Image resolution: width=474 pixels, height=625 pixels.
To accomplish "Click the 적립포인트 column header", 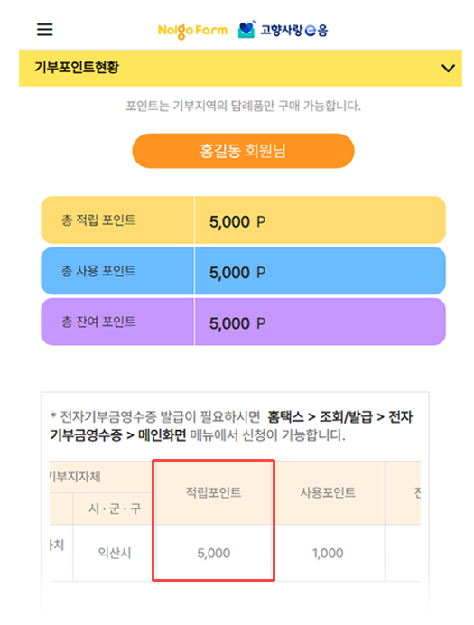I will click(214, 492).
